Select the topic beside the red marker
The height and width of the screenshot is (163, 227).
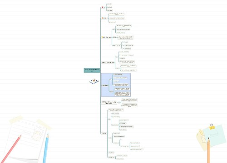click(x=104, y=7)
